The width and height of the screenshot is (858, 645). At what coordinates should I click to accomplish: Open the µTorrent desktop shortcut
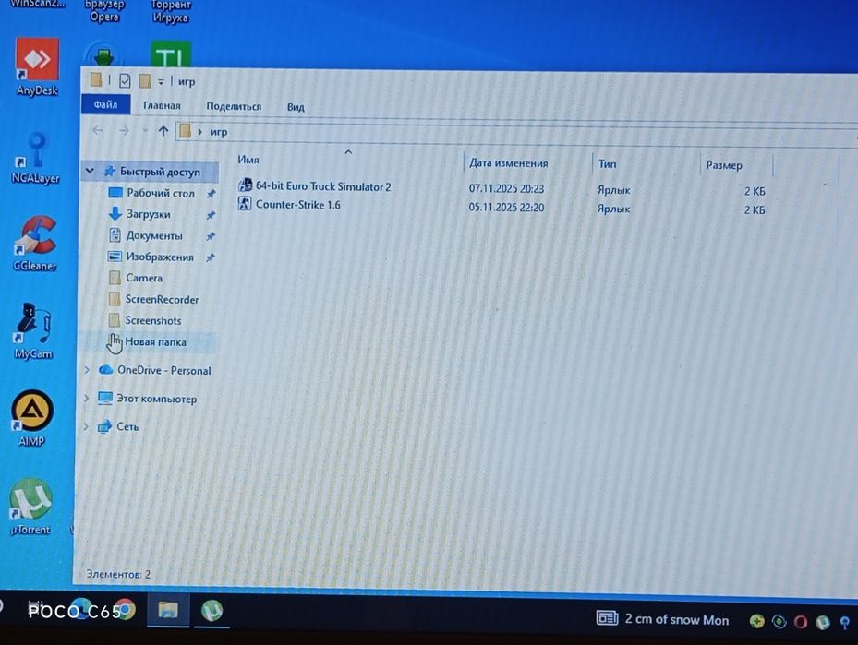coord(30,507)
